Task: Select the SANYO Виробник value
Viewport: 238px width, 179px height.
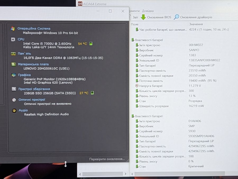Action: coord(194,50)
